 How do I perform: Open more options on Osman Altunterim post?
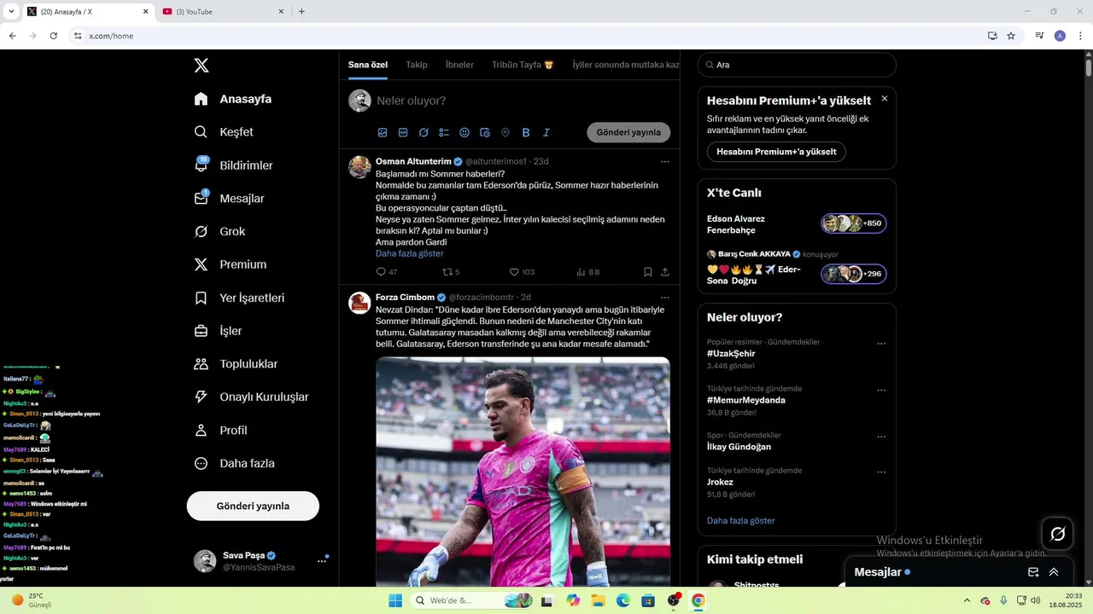click(x=665, y=162)
